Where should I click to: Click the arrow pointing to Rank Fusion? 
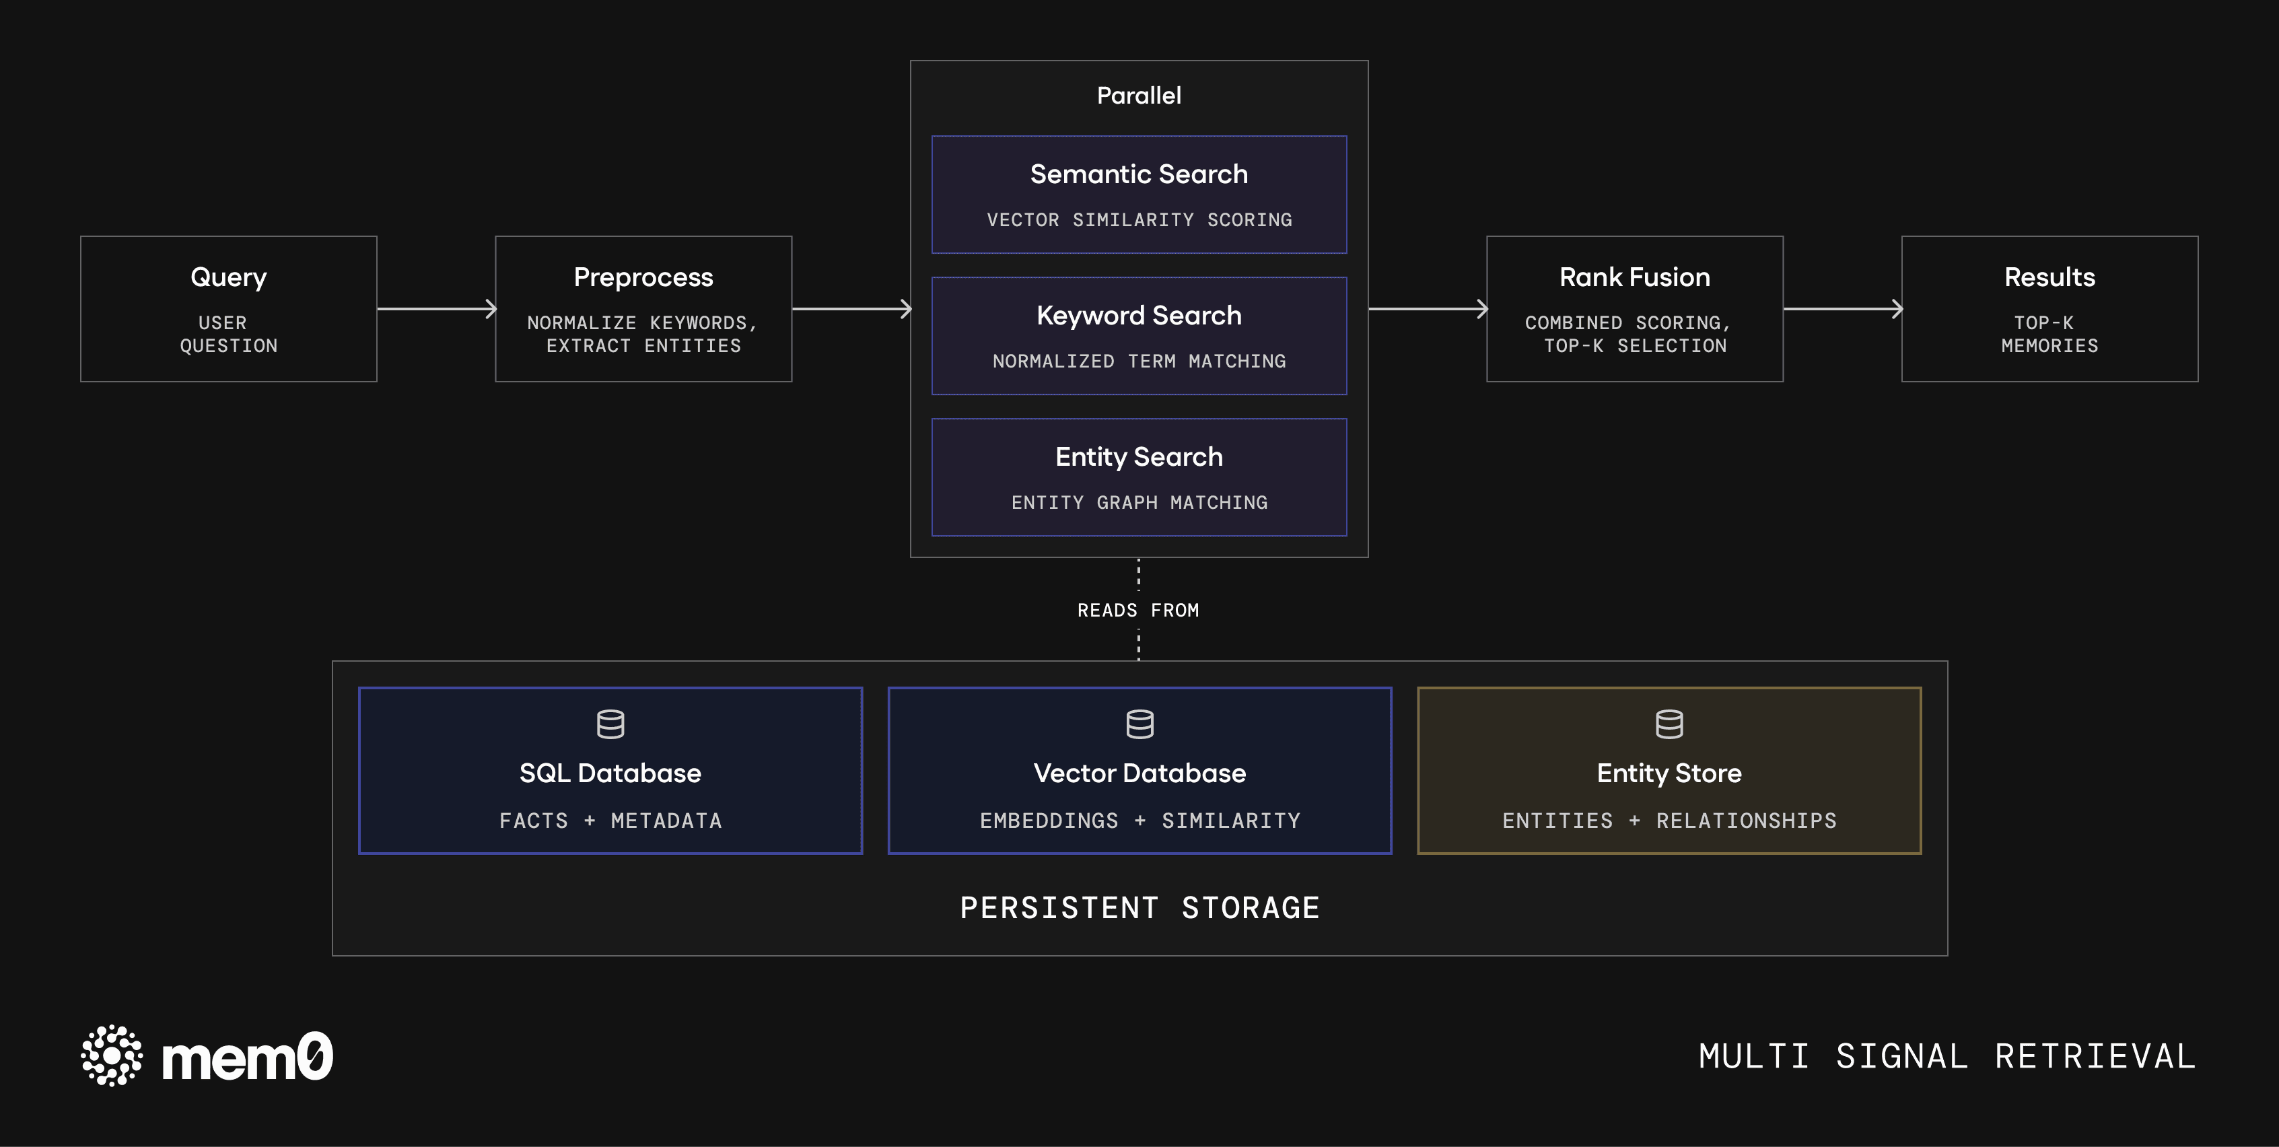(1427, 309)
